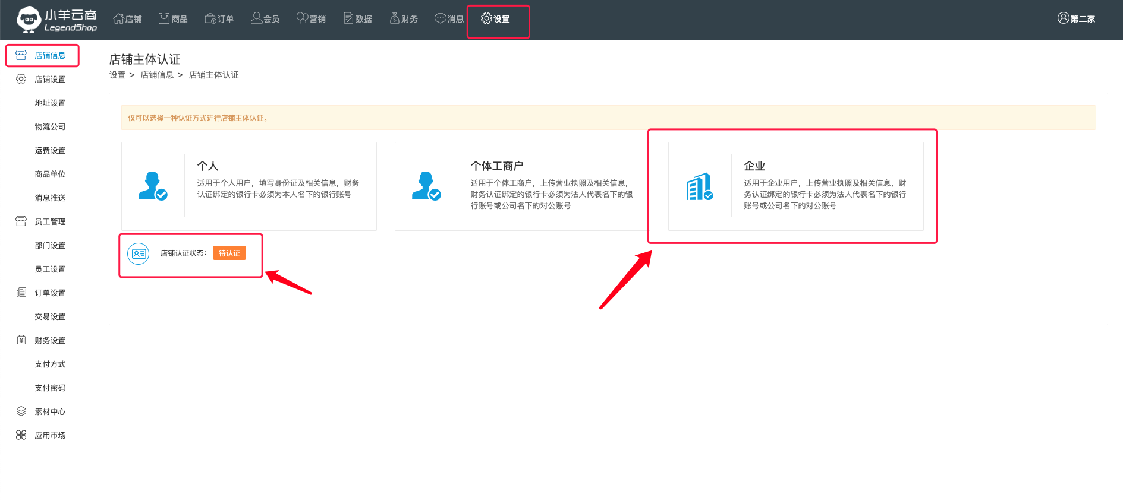Go to 营销 in top navigation

coord(311,19)
